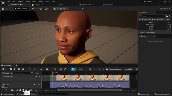Close the Details panel tab

click(x=154, y=36)
